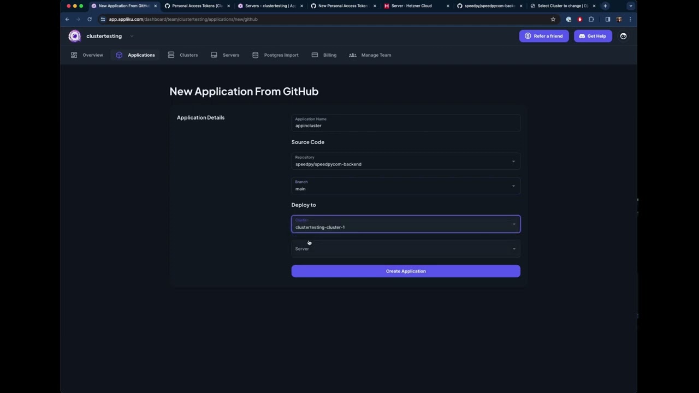Click the 'Application Details' label

coord(200,117)
